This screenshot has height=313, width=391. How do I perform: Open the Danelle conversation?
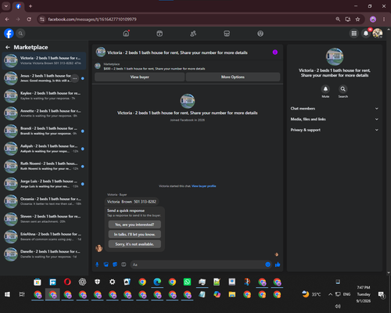coord(44,254)
